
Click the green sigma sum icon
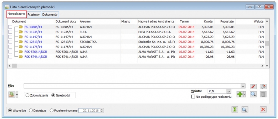pos(235,109)
